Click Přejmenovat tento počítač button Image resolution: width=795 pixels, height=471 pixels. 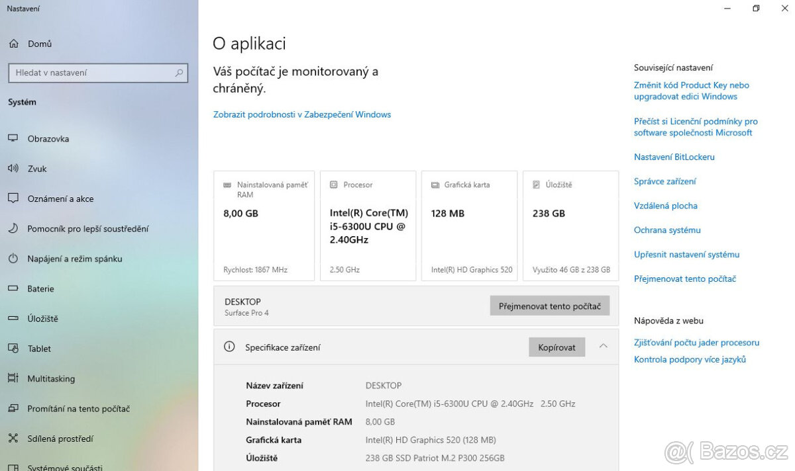click(550, 306)
